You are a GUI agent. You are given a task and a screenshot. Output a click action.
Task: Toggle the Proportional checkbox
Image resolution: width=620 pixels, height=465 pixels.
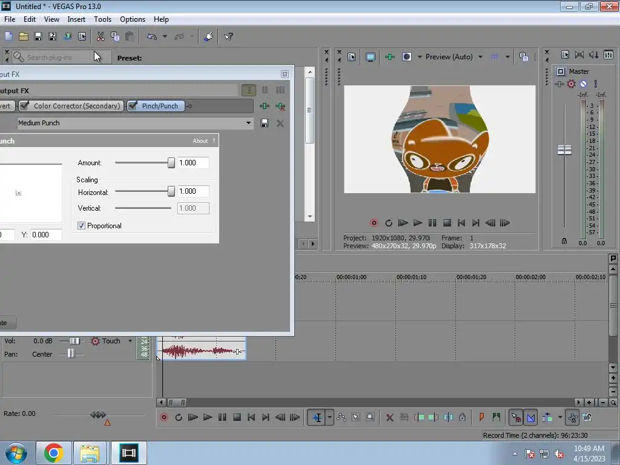pos(82,226)
